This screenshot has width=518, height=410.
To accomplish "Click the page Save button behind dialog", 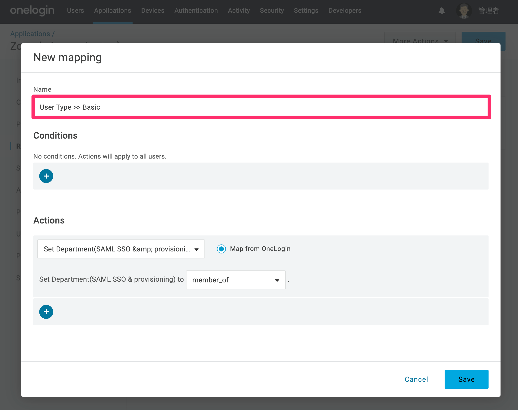I will pyautogui.click(x=483, y=41).
